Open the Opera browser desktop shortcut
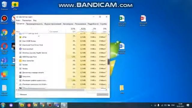192x108 pixels. [x=4, y=48]
